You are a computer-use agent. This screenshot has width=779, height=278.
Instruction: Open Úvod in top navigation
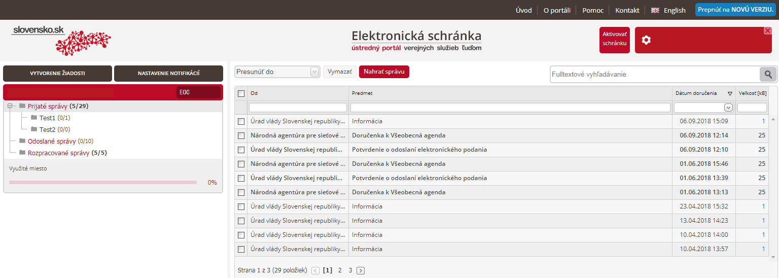tap(524, 10)
